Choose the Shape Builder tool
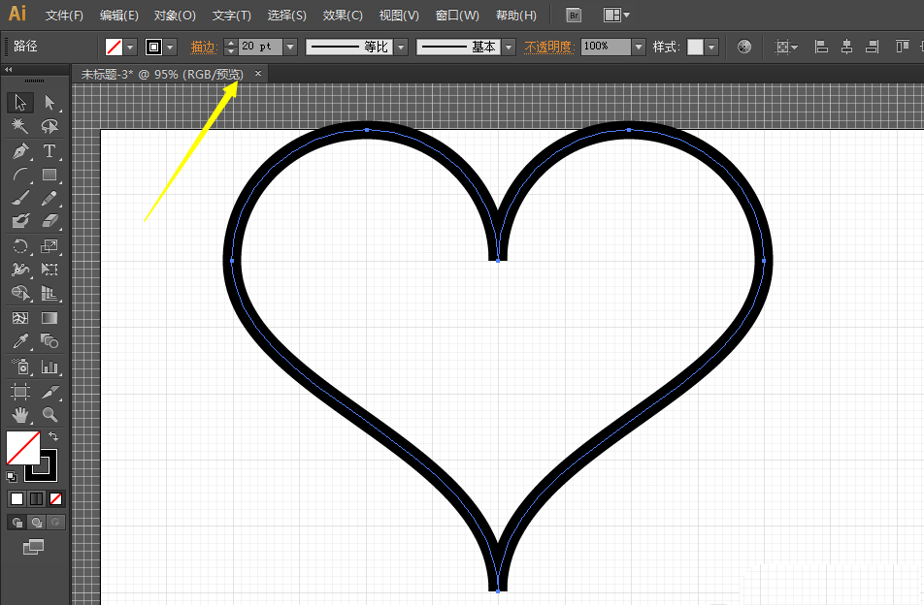Image resolution: width=924 pixels, height=605 pixels. coord(20,293)
